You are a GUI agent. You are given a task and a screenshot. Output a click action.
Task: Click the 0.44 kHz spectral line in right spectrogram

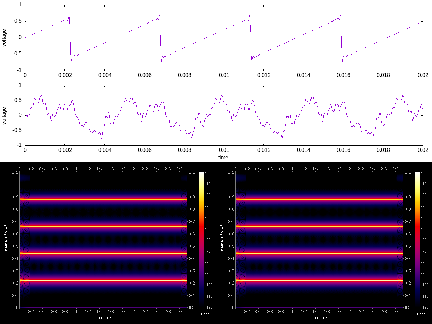coord(319,253)
